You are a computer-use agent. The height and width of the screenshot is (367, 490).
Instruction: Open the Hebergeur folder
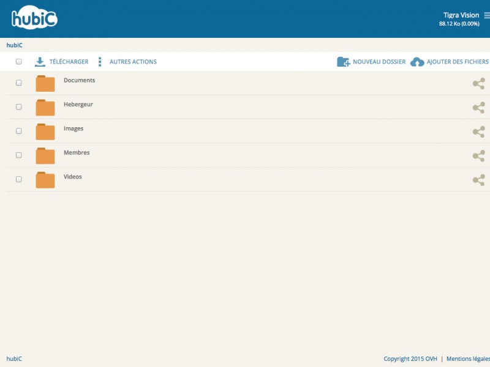[78, 105]
